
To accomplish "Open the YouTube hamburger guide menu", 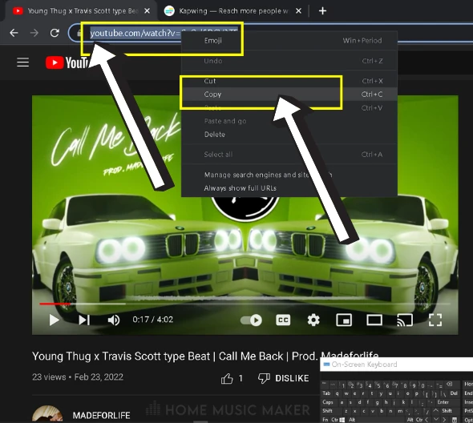I will click(23, 62).
